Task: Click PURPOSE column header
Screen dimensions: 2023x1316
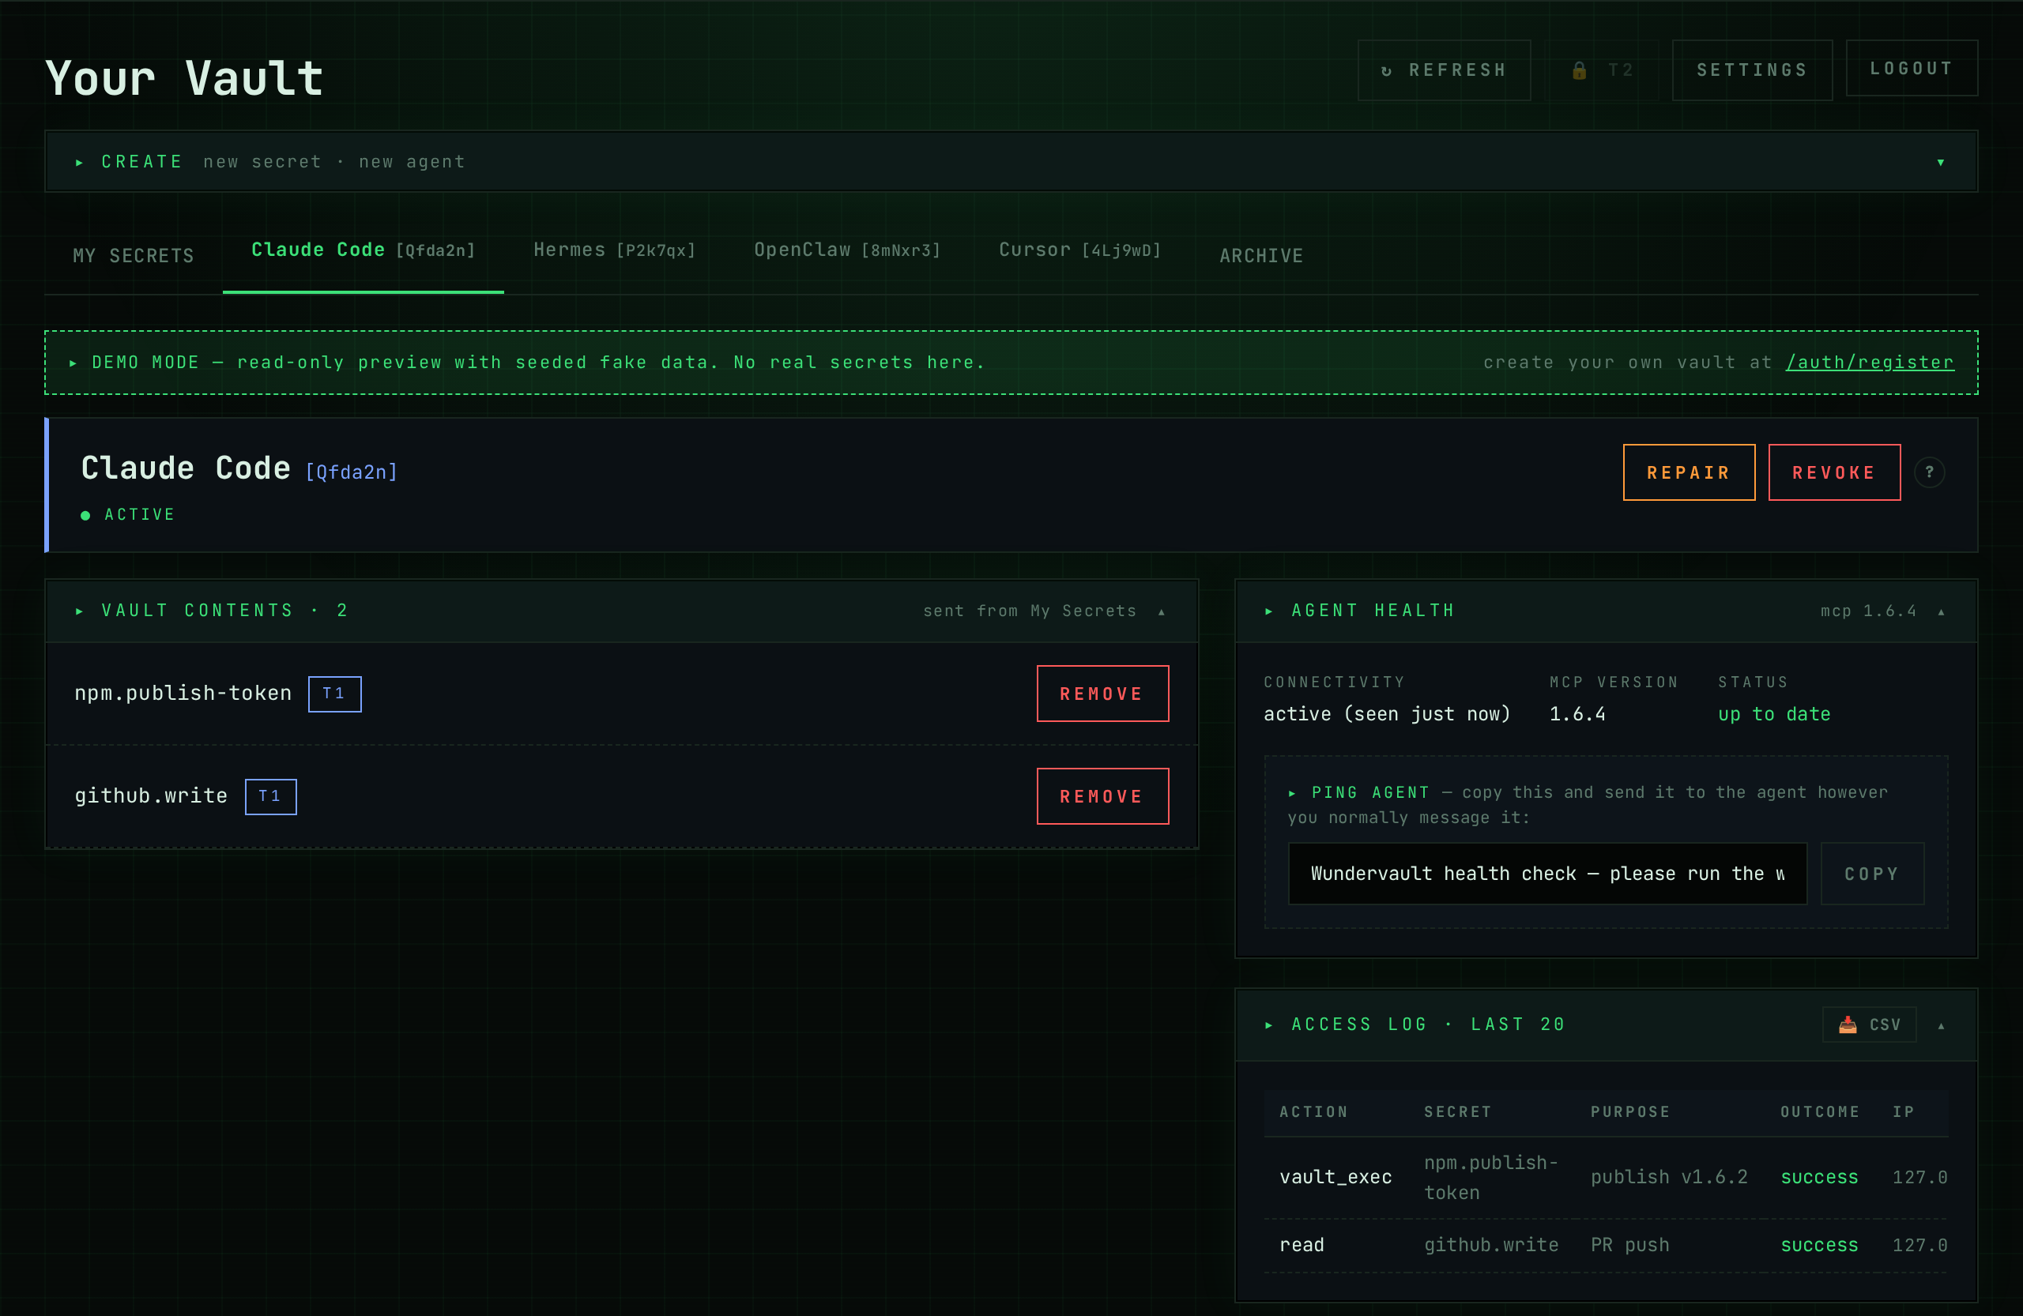Action: 1629,1111
